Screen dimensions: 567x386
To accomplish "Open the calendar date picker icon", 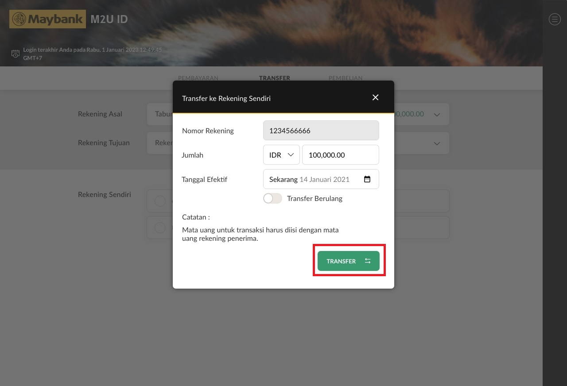I will 367,179.
